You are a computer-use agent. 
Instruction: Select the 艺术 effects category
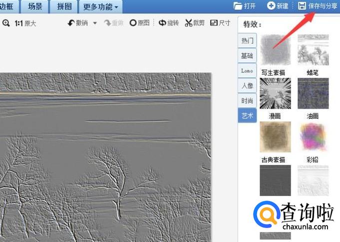(x=247, y=116)
